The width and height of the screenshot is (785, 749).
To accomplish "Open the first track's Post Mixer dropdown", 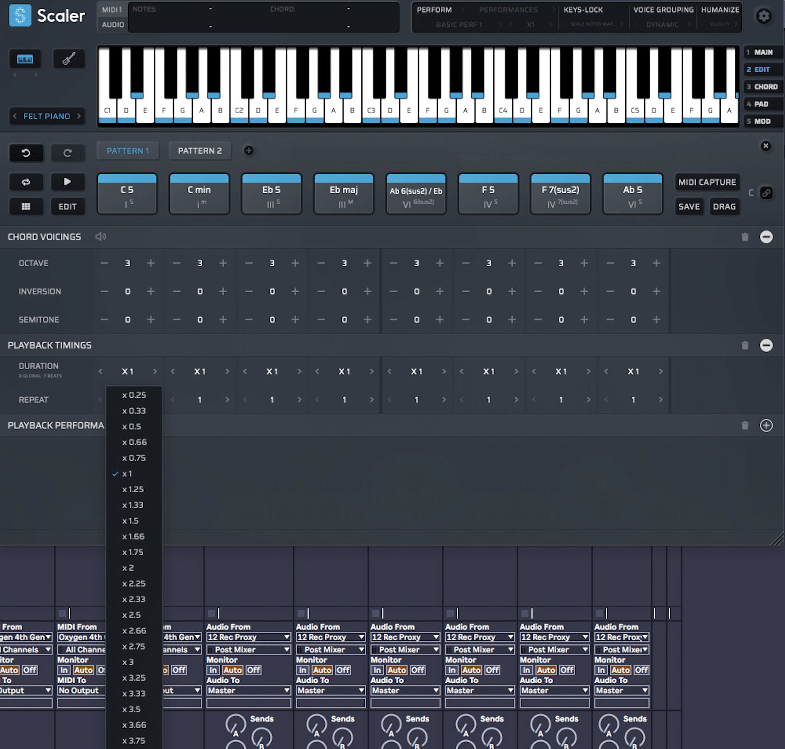I will (x=248, y=650).
